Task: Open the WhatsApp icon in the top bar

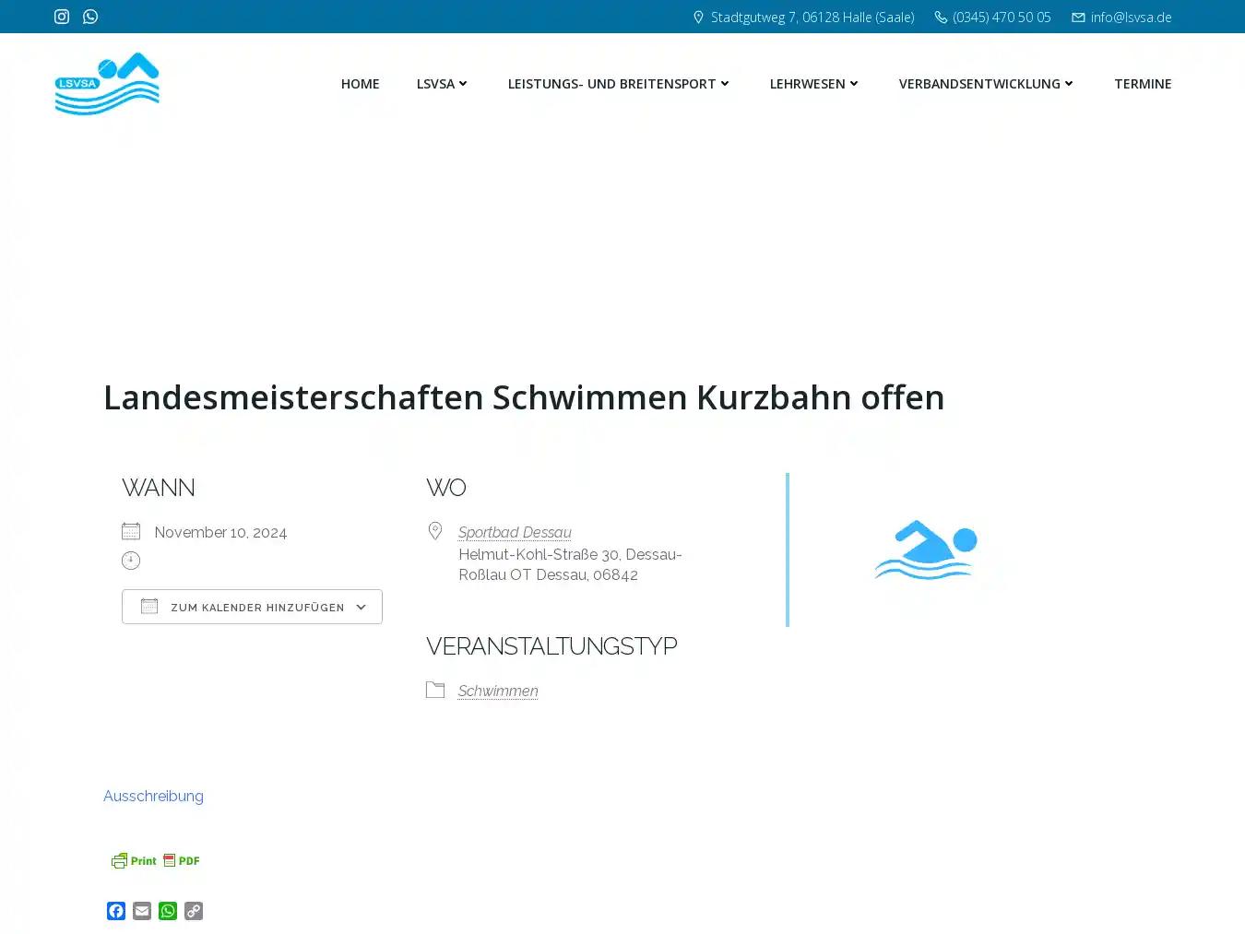Action: (89, 17)
